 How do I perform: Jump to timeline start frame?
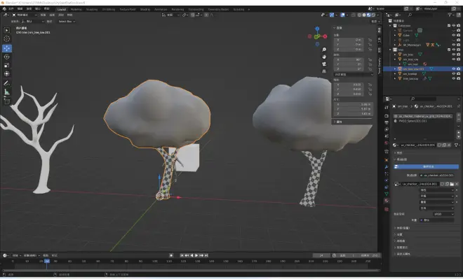point(182,255)
